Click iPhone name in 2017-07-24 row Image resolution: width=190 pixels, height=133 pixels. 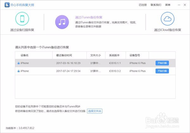click(x=25, y=71)
